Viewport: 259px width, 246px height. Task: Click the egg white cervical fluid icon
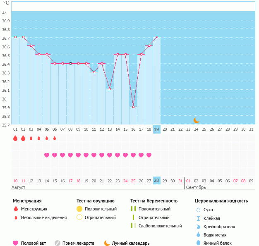[x=198, y=243]
